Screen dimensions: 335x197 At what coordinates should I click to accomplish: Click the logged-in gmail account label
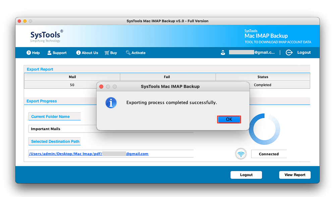point(252,52)
